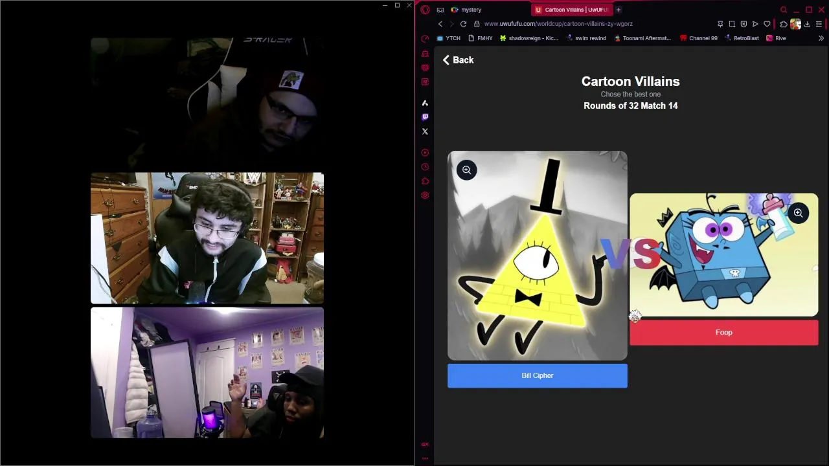Open the Rive bookmark
The height and width of the screenshot is (466, 829).
tap(776, 38)
